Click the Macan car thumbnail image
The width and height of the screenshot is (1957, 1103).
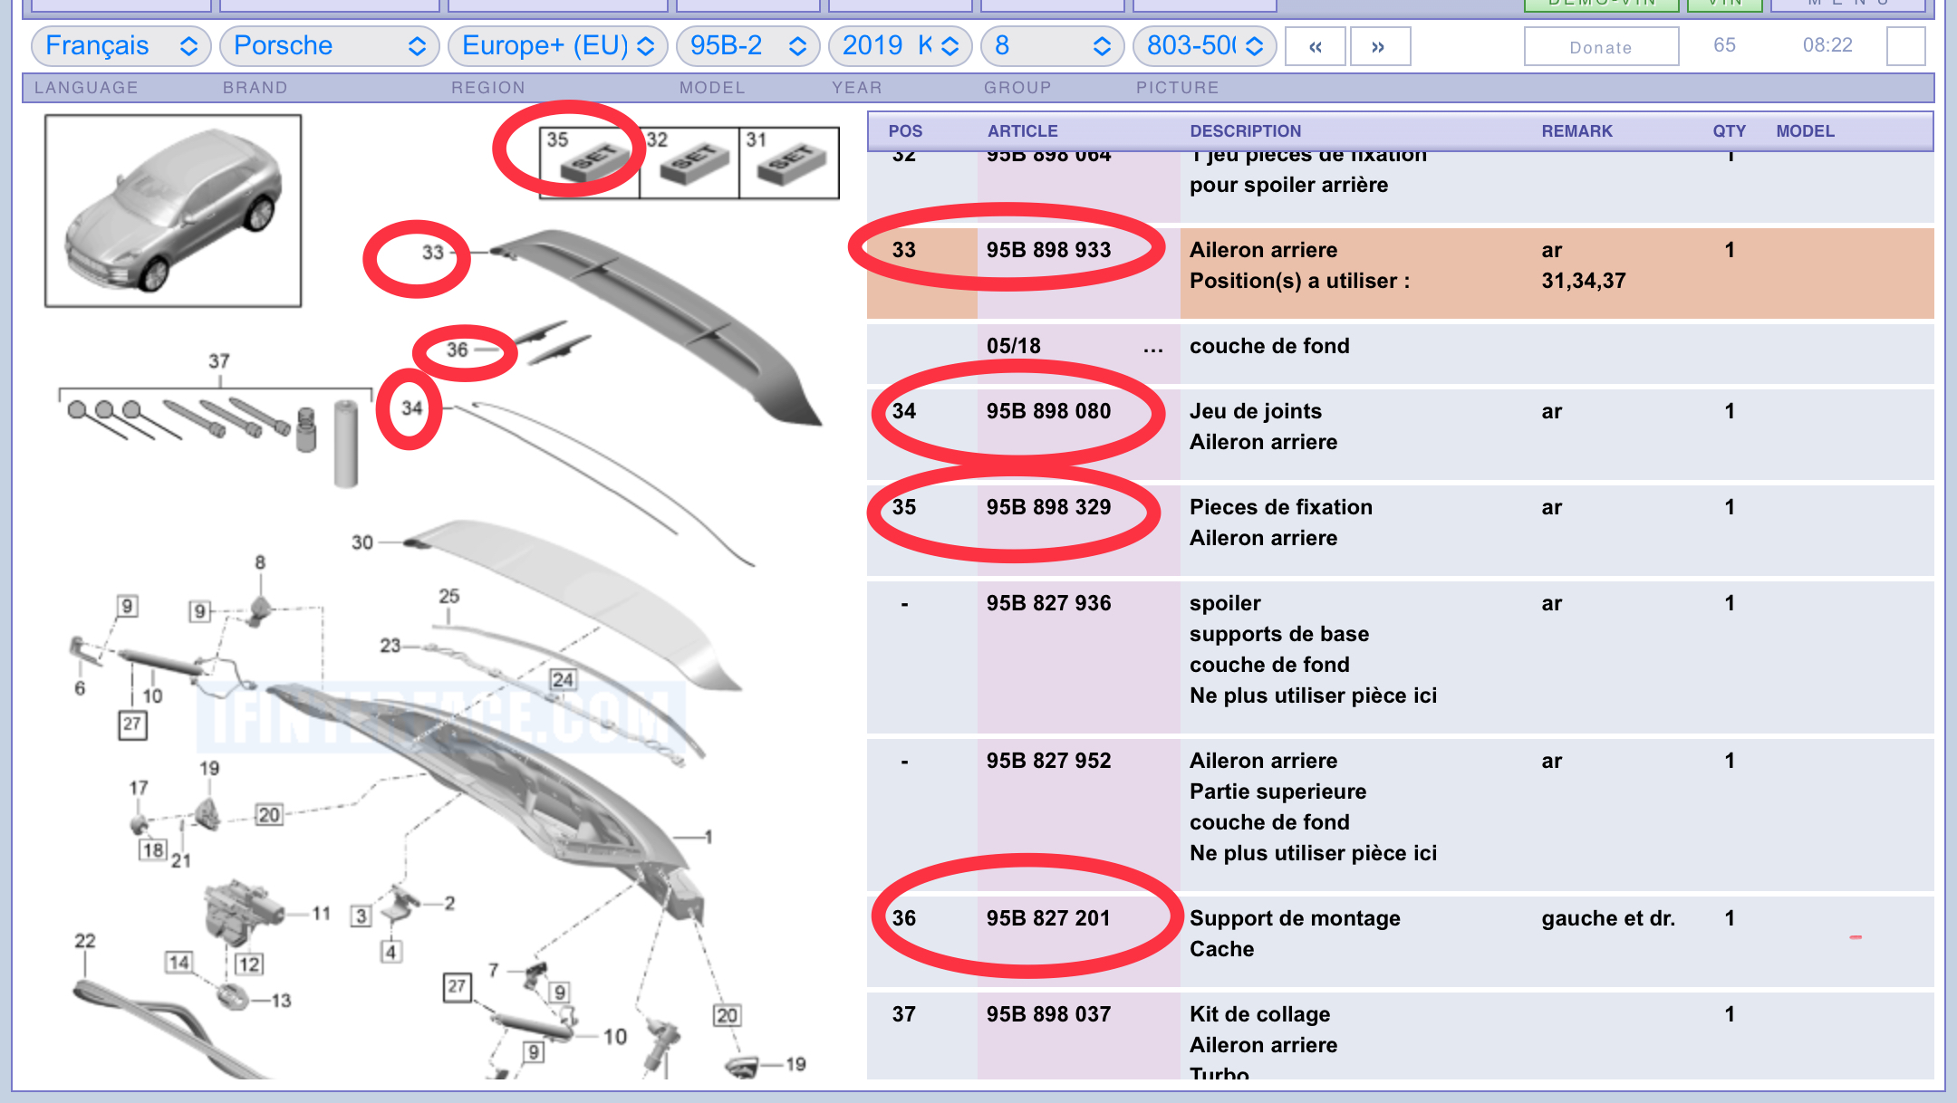(x=173, y=211)
